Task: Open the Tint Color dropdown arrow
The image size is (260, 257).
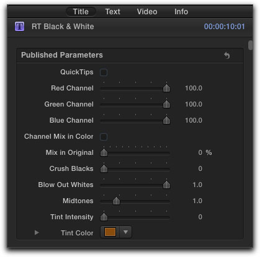Action: (x=125, y=232)
